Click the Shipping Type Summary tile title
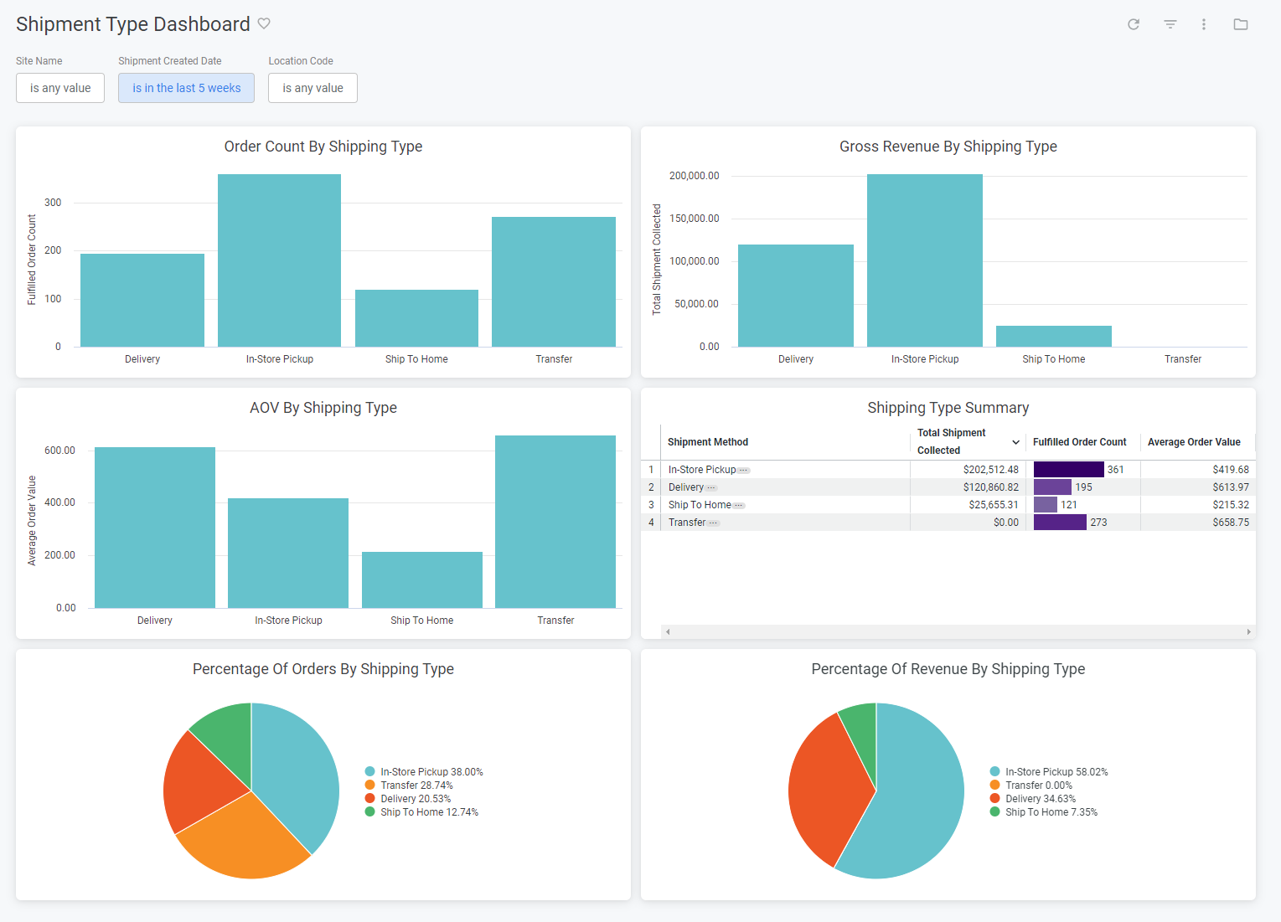The width and height of the screenshot is (1281, 922). [x=948, y=408]
